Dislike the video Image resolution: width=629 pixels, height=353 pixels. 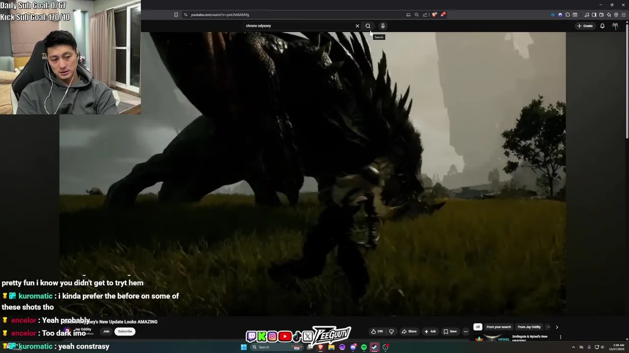[x=391, y=331]
